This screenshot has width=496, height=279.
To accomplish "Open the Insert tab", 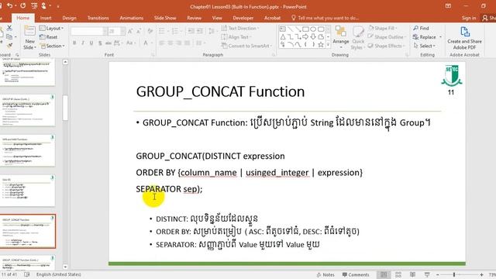I will click(46, 18).
